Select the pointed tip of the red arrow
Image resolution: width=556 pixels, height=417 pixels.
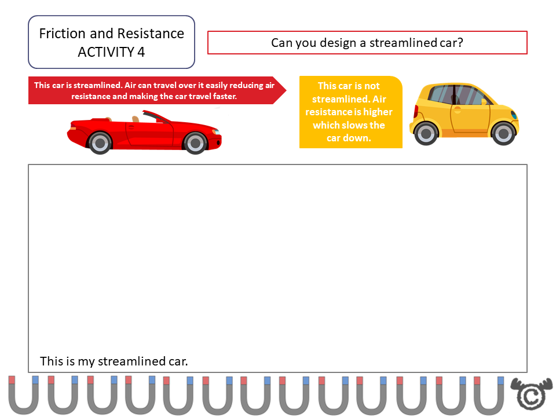284,90
